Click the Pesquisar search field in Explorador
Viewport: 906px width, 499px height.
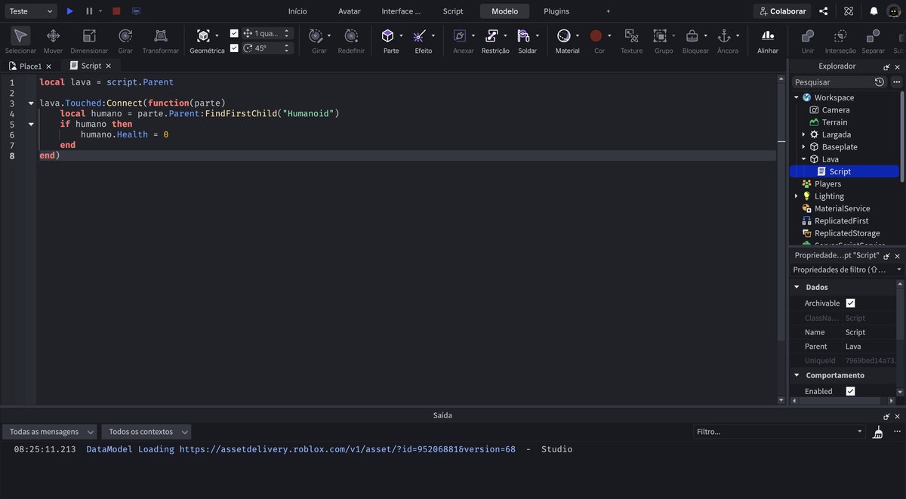[831, 82]
